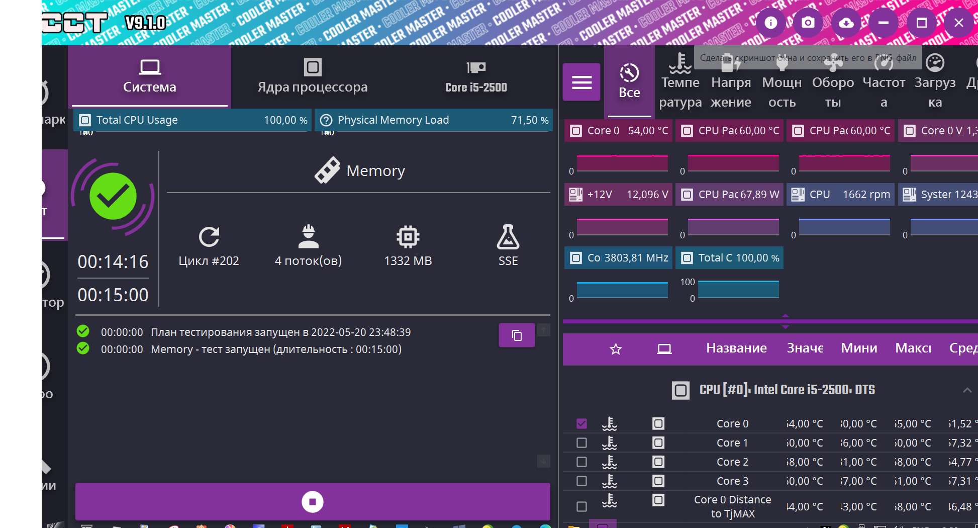Click the cycle refresh icon above Цикл #202
The height and width of the screenshot is (528, 978).
[x=209, y=237]
